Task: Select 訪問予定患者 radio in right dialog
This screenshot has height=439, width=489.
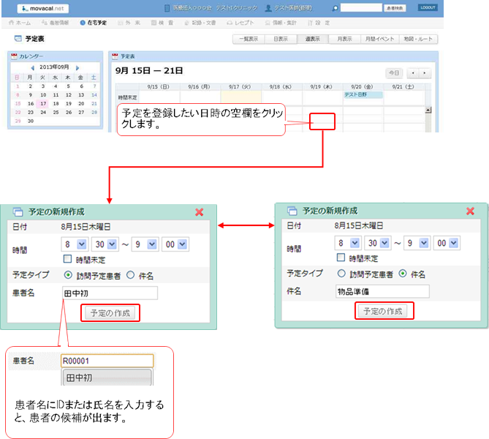Action: [341, 274]
